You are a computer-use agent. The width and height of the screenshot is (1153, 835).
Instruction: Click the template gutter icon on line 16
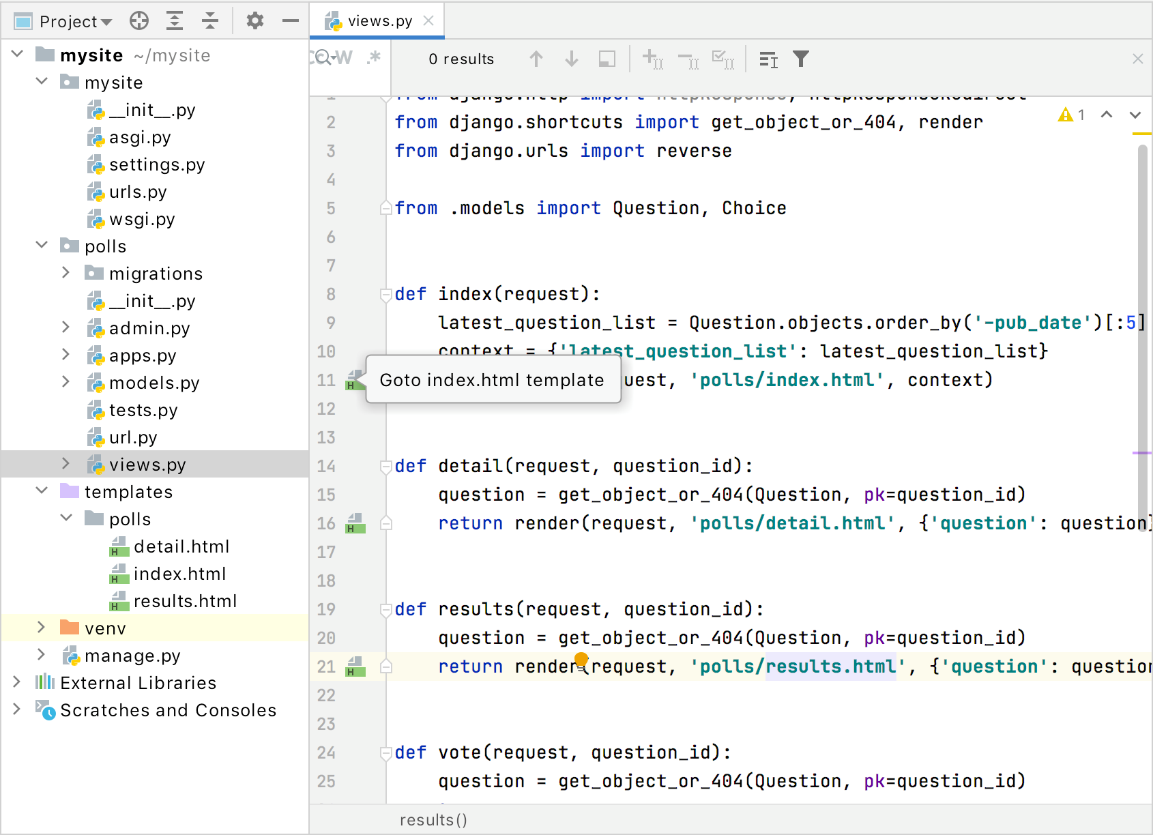coord(355,523)
